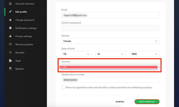Click the Edit profile pencil icon
This screenshot has width=179, height=107.
coord(10,12)
